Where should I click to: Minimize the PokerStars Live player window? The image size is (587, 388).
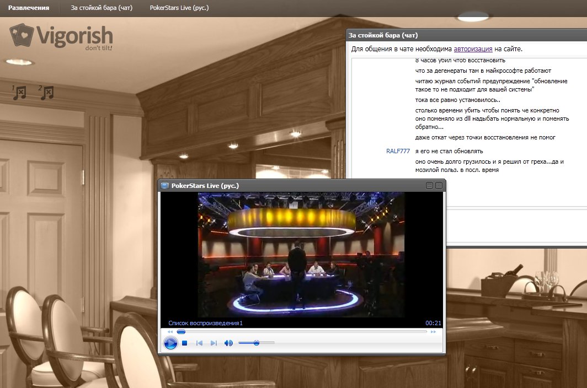(429, 186)
